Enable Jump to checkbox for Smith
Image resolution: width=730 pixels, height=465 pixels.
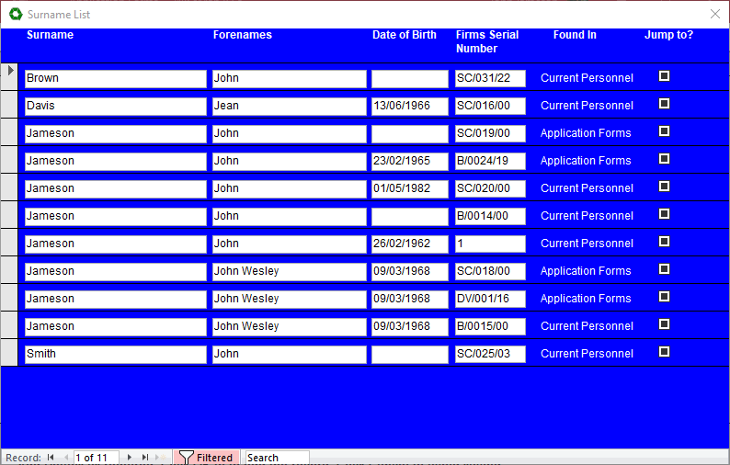coord(664,352)
